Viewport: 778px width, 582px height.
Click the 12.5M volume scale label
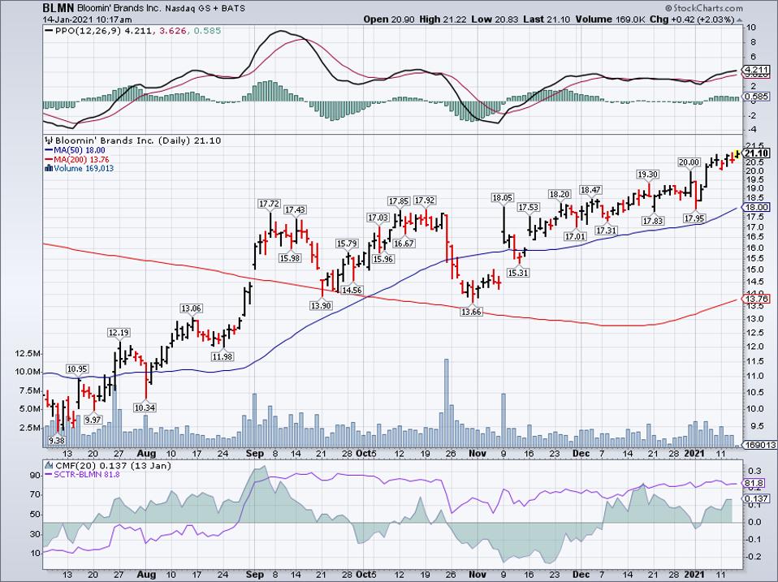[x=28, y=353]
